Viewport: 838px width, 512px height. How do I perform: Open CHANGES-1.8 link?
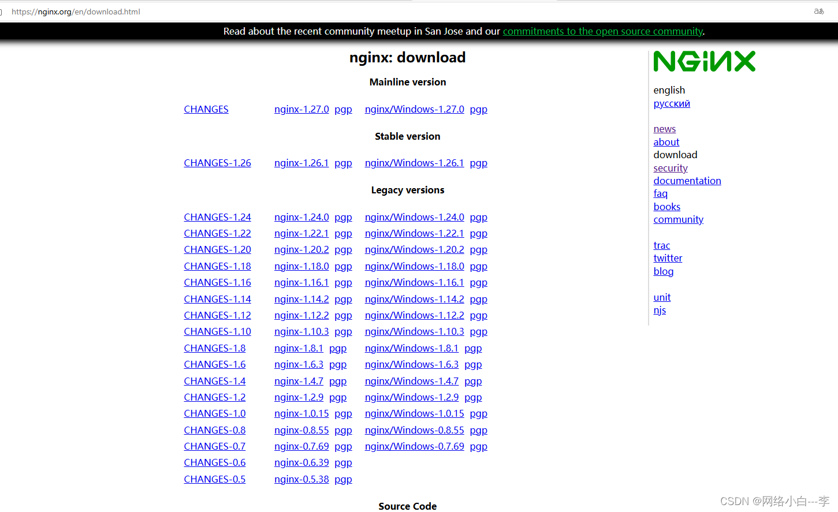coord(214,348)
